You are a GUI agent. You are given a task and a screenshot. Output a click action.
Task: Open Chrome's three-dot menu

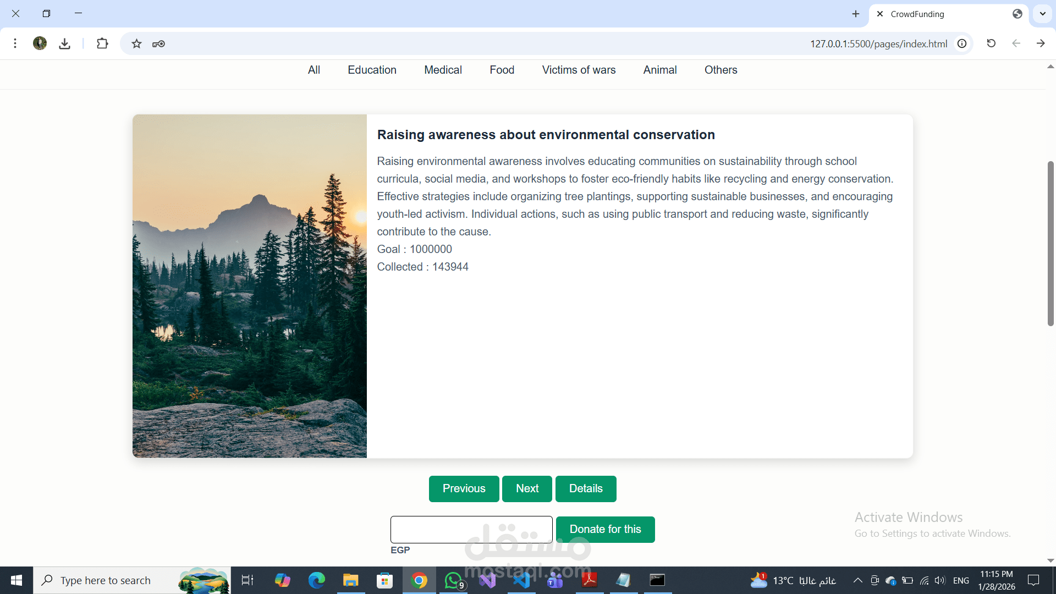[x=15, y=43]
